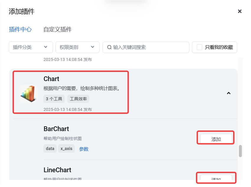251x187 pixels.
Task: Open BarChart 参数 link
Action: pyautogui.click(x=84, y=149)
